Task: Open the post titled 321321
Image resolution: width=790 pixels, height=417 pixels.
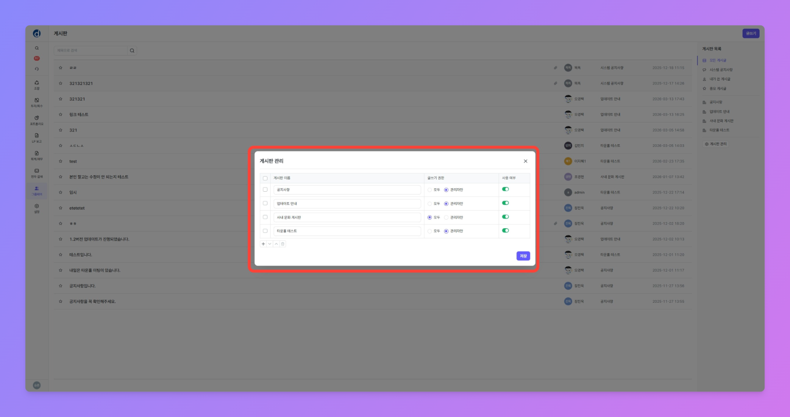Action: coord(77,99)
